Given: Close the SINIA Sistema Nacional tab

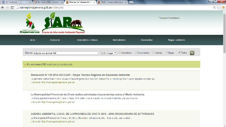Looking at the screenshot, I should click(x=126, y=2).
